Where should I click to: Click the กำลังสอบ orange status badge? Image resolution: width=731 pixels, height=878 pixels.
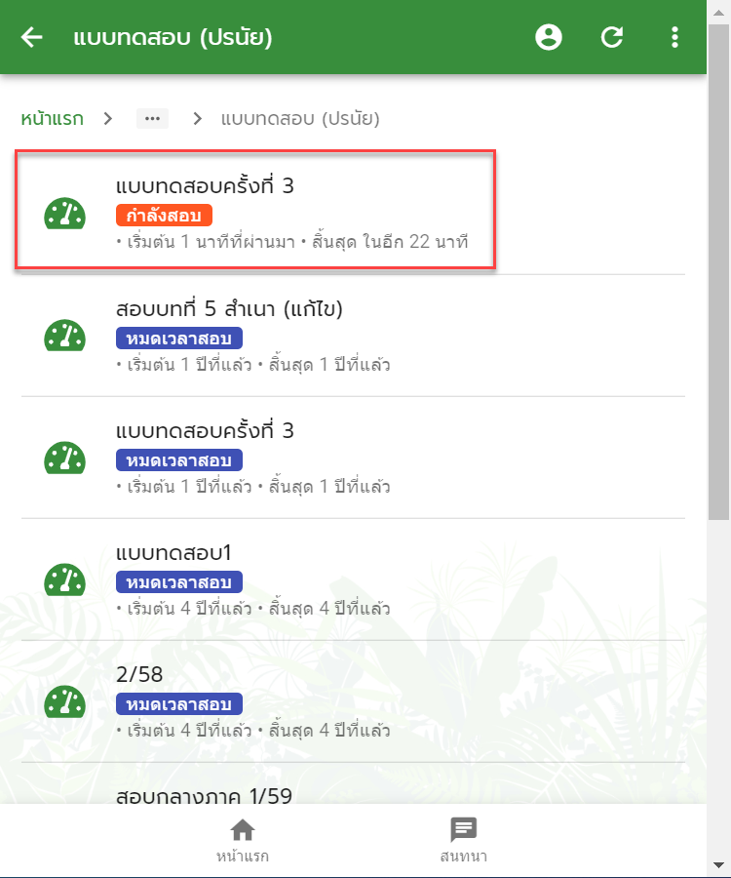pyautogui.click(x=164, y=216)
